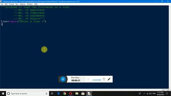
Task: Click the '---No. of uppercase' comment line
Action: 29,10
